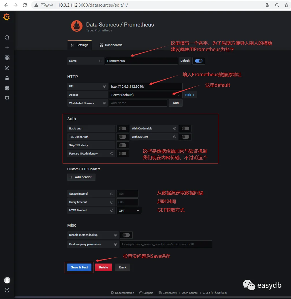291x299 pixels.
Task: Bookmark the page with star icon
Action: [286, 5]
